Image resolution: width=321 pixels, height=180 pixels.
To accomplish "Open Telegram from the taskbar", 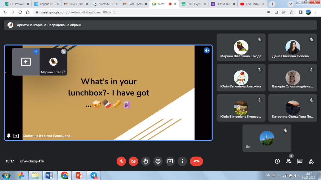I will [94, 175].
